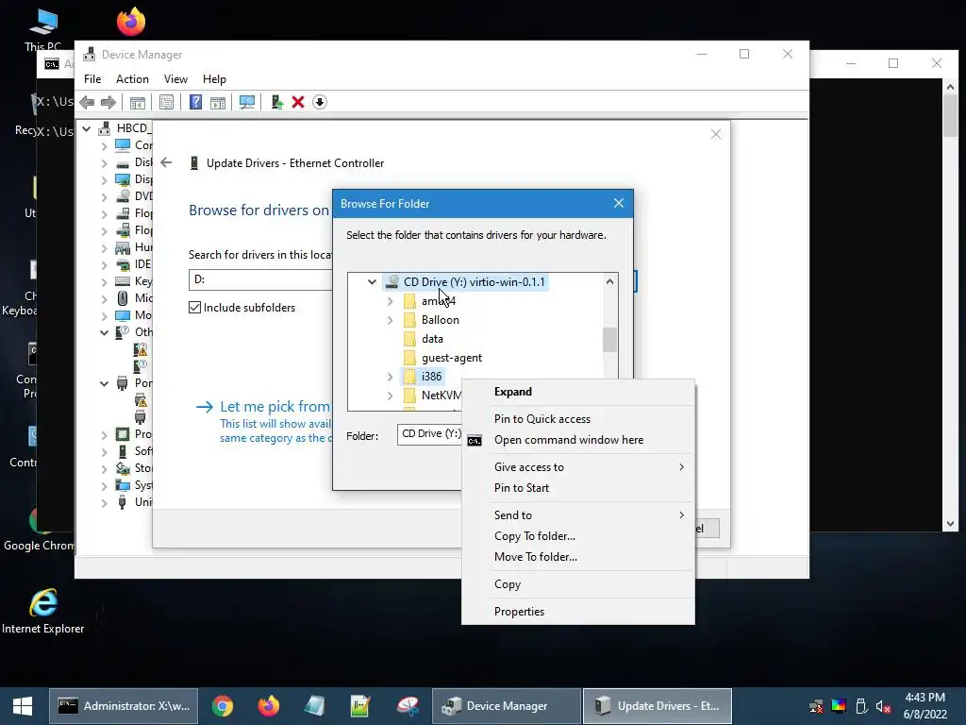Click Show/Hide Console Tree toolbar icon
The width and height of the screenshot is (966, 725).
coord(138,102)
